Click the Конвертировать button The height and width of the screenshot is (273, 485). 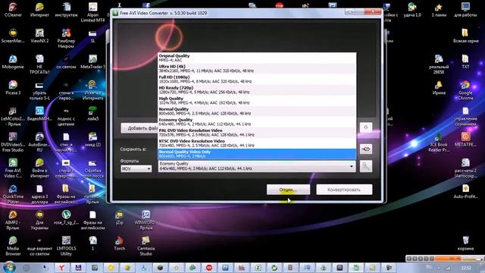point(344,190)
